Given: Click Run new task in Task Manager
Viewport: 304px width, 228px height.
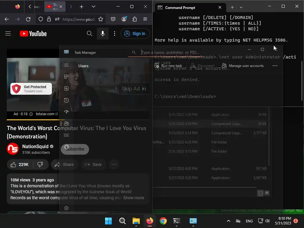Looking at the screenshot, I should click(168, 66).
